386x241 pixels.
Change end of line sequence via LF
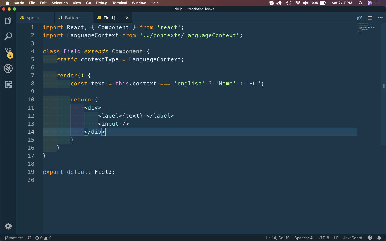336,238
